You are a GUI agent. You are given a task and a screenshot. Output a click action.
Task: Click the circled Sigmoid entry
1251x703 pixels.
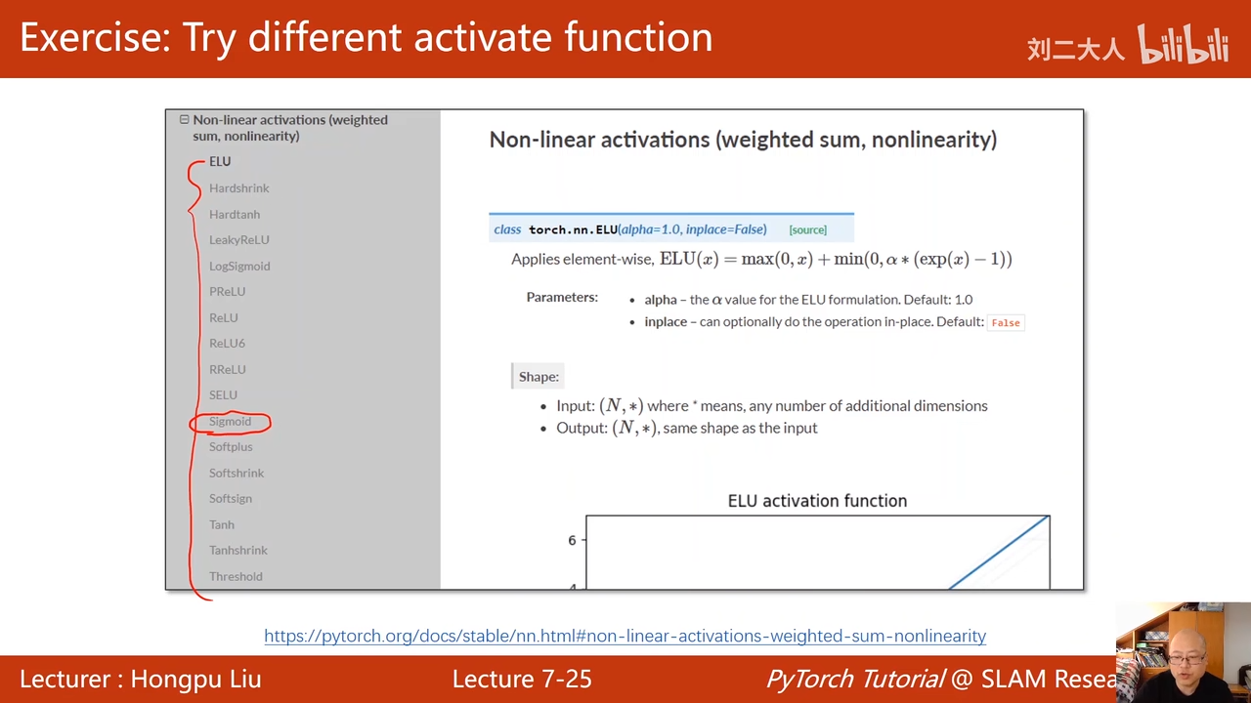click(230, 422)
